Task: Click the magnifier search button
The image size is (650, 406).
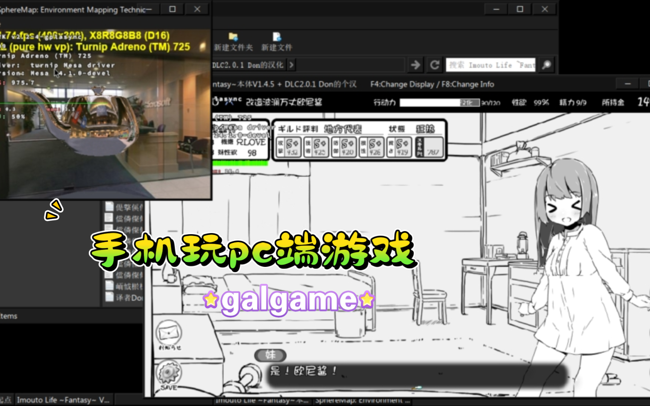Action: point(547,65)
